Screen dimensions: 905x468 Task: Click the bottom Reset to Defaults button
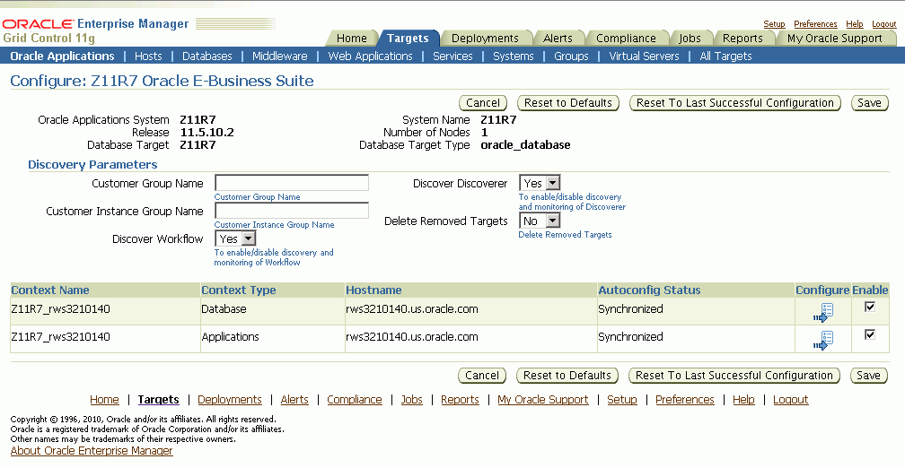click(x=567, y=375)
